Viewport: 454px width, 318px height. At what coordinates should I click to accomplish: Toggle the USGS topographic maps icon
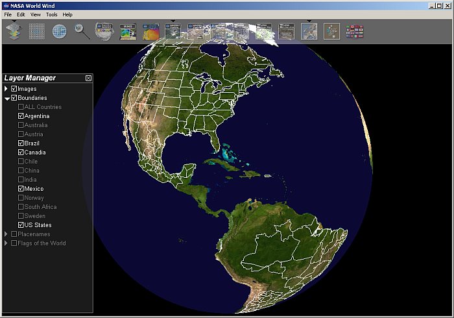click(x=264, y=31)
